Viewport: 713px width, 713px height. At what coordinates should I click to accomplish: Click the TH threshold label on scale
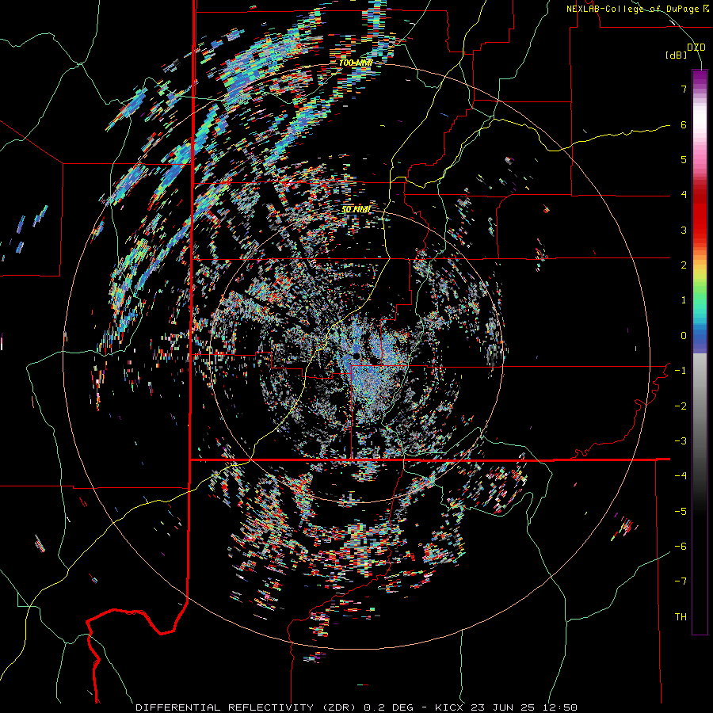(x=681, y=617)
